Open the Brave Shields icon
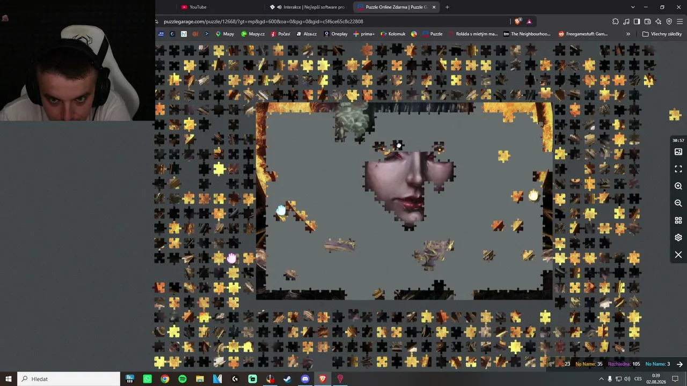Screen dimensions: 687x386 [x=517, y=21]
